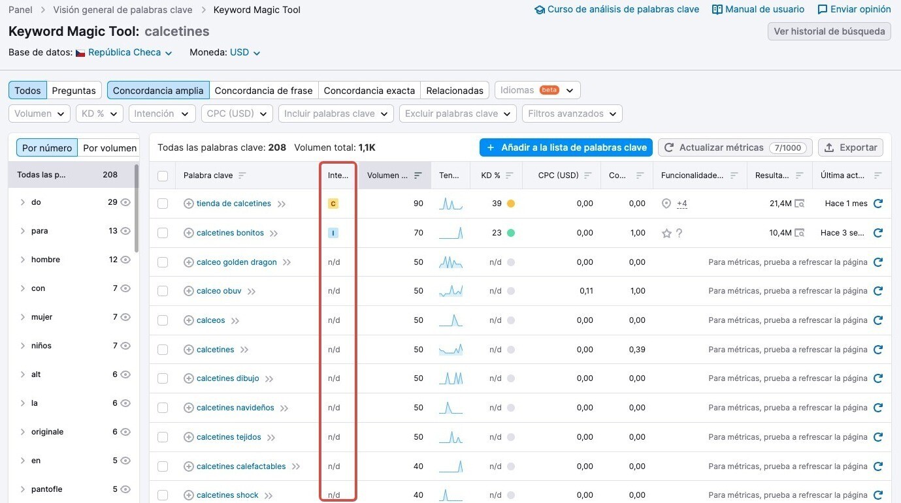
Task: Refresh metrics for tienda de calcetines row
Action: point(878,204)
